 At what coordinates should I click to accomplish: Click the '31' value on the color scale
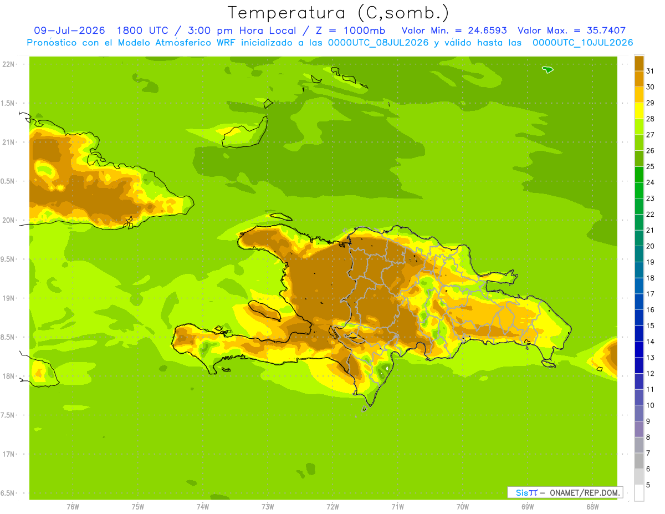651,71
